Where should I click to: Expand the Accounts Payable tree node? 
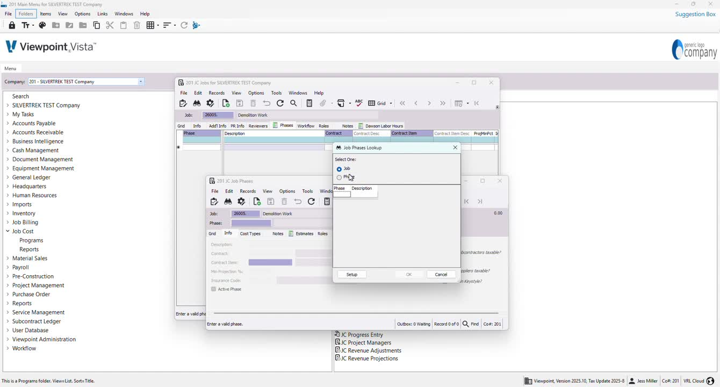[x=8, y=123]
